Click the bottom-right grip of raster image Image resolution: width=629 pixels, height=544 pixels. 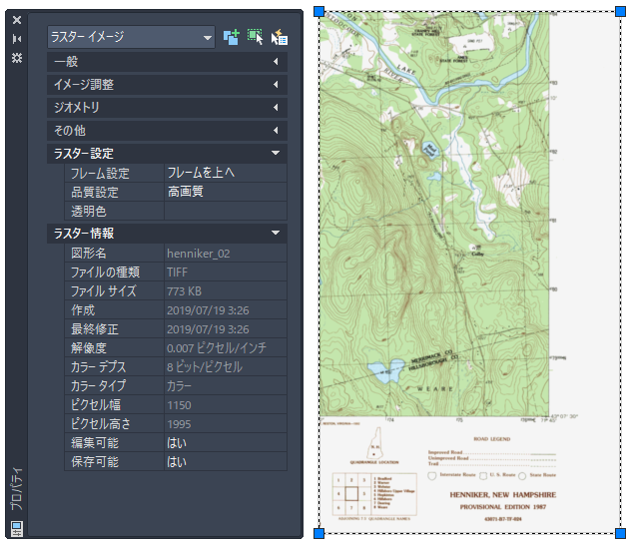(621, 533)
